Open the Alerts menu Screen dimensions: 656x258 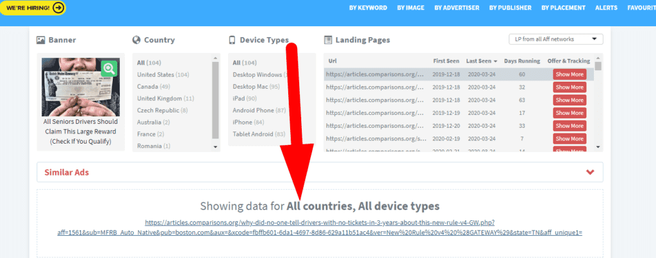(606, 8)
